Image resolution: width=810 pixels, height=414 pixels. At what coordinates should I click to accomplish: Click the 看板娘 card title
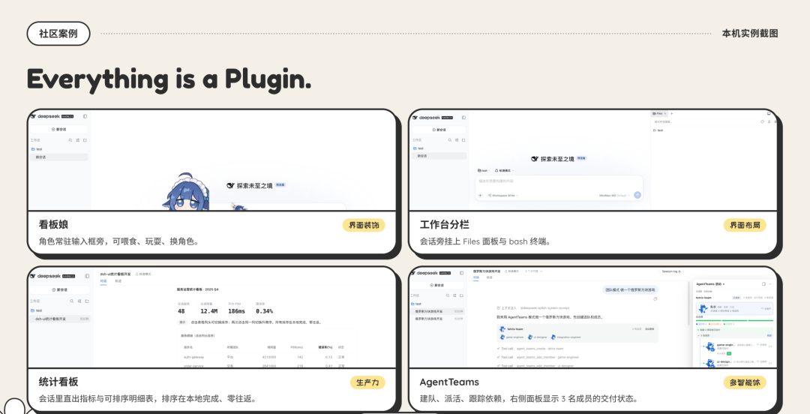(x=54, y=225)
